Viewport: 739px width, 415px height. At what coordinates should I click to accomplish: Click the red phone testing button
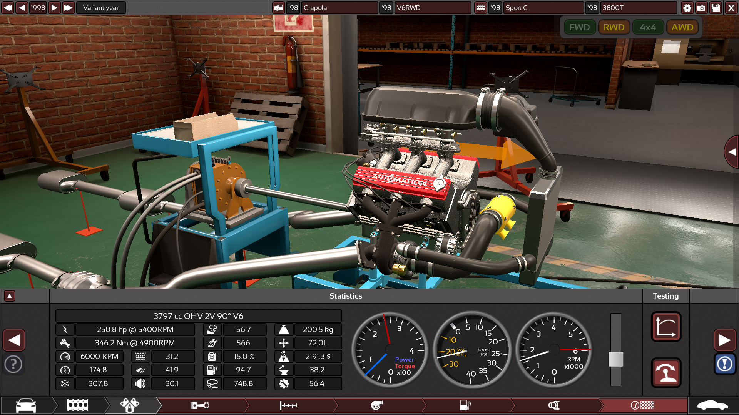(x=666, y=373)
